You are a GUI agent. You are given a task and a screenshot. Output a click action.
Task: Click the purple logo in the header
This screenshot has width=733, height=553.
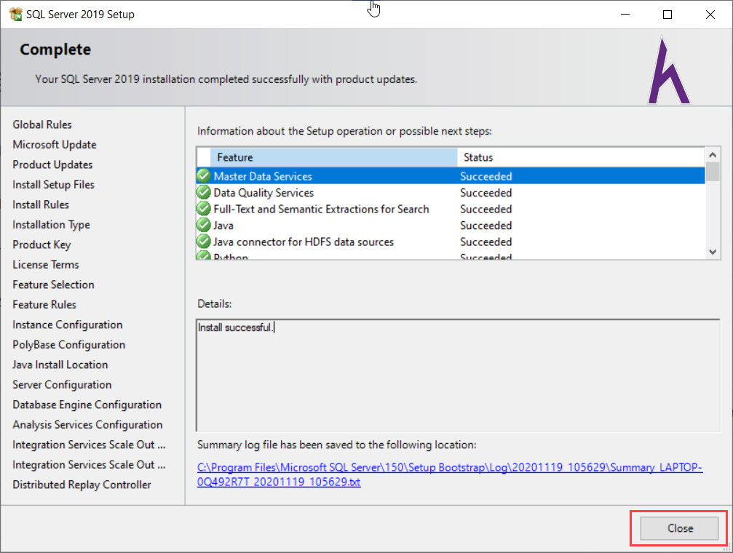coord(669,71)
